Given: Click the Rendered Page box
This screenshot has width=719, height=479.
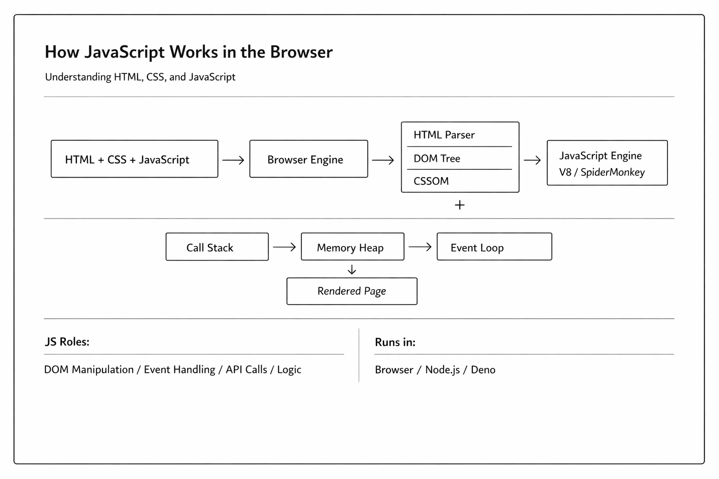Looking at the screenshot, I should (352, 291).
